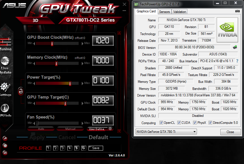Click the Power Target slider
This screenshot has width=244, height=164.
tap(57, 83)
